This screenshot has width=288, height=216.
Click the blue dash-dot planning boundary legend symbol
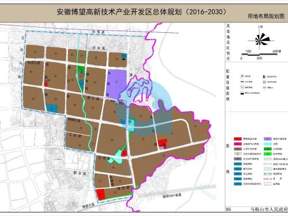[x=268, y=174]
